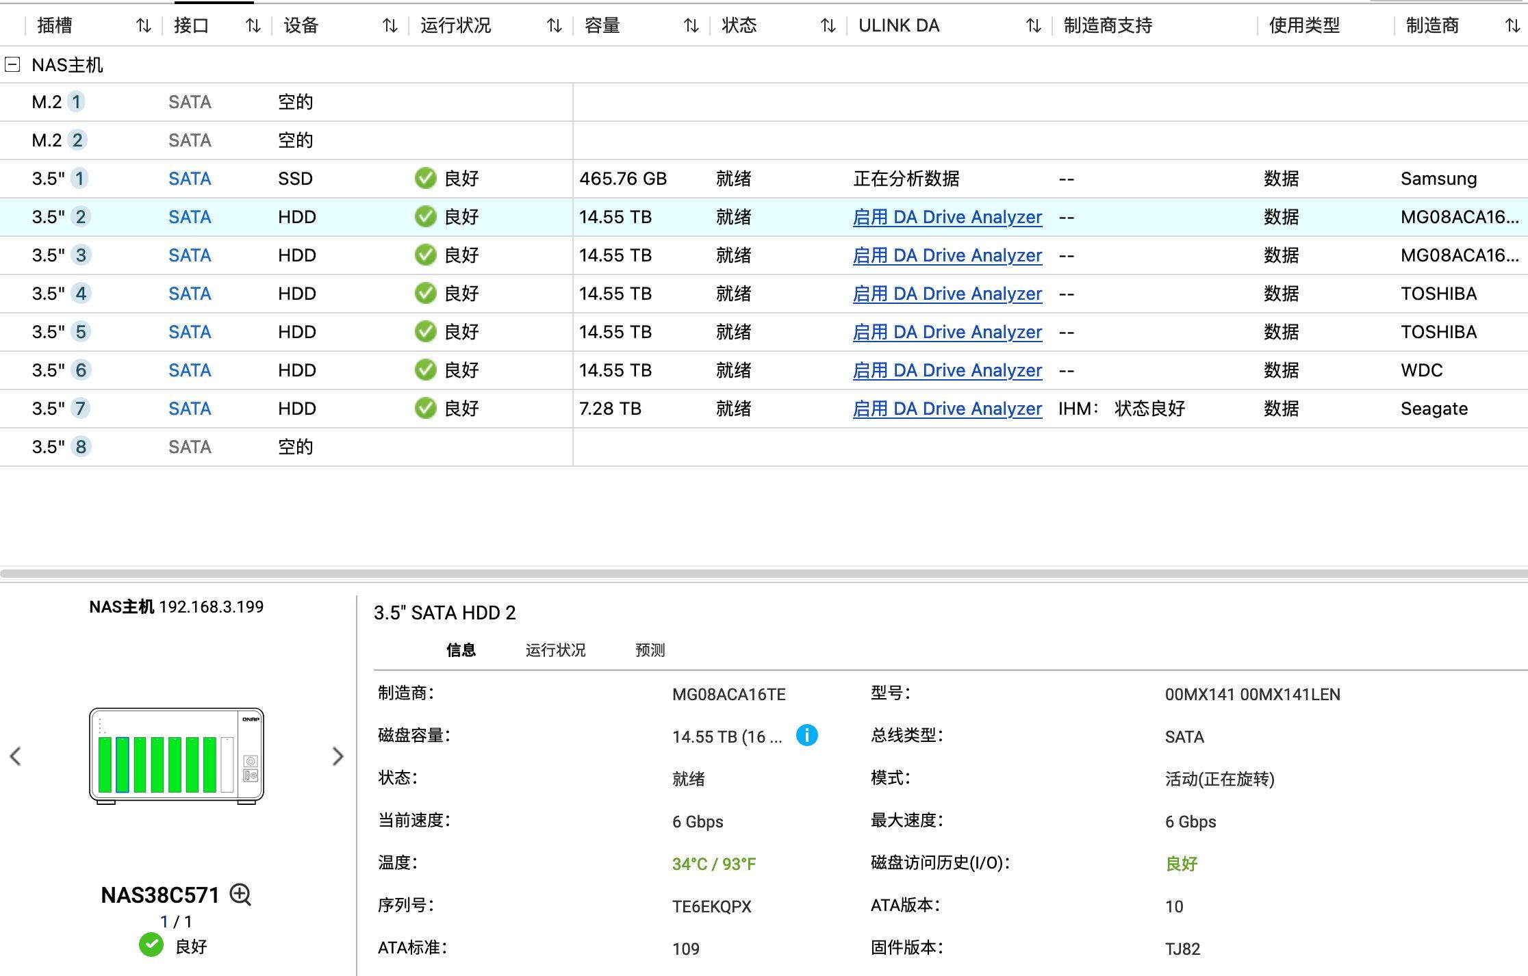
Task: Enable DA Drive Analyzer for slot 7
Action: click(x=947, y=409)
